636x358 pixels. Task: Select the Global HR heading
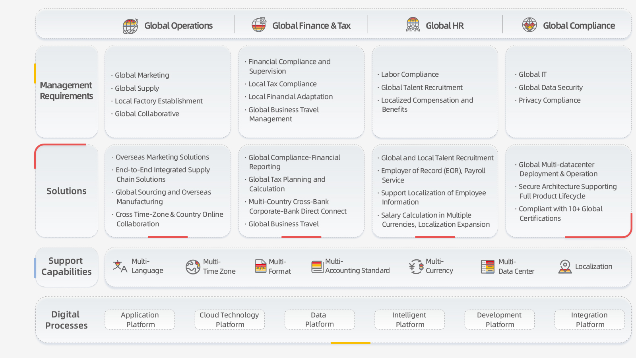(444, 26)
